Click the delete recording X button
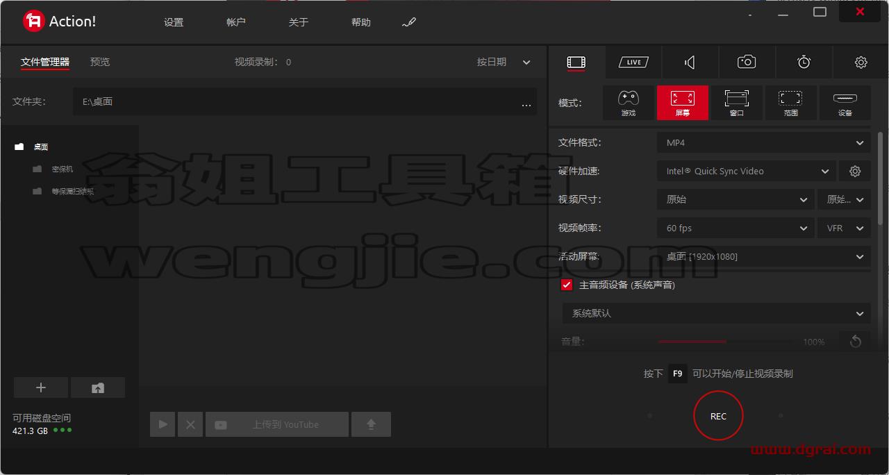The image size is (889, 475). [x=190, y=424]
